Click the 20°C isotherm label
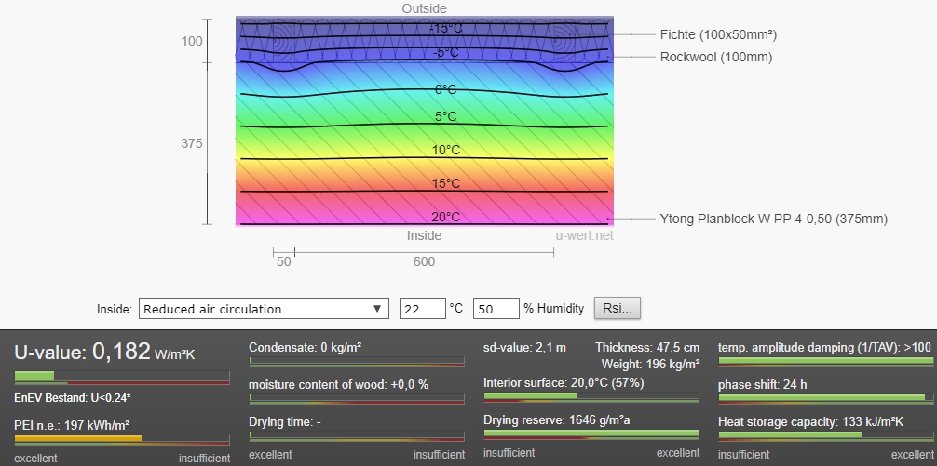 [446, 218]
